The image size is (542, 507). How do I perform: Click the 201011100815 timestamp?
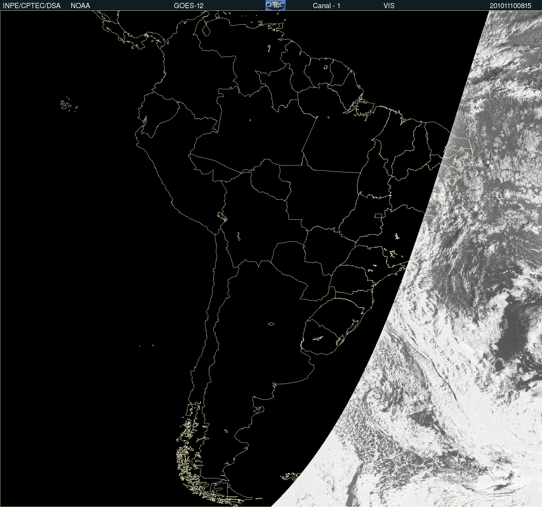(510, 6)
